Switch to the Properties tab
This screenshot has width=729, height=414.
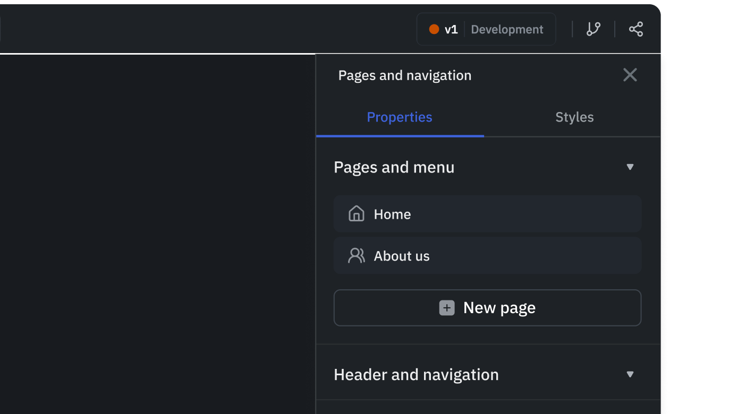pyautogui.click(x=400, y=117)
